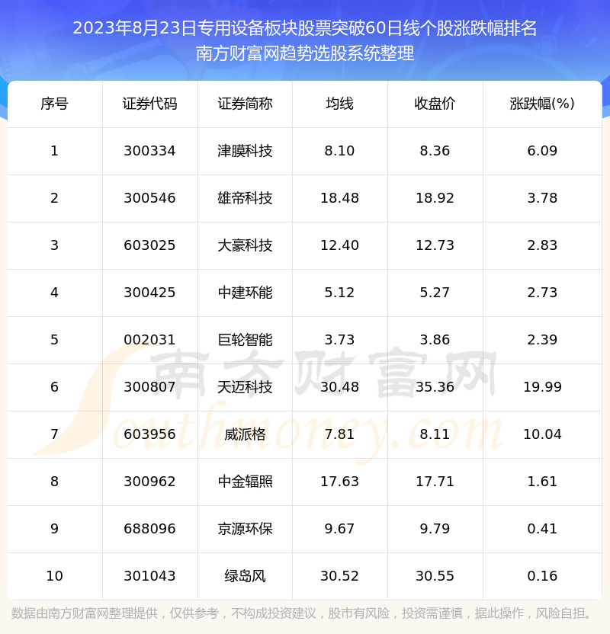The height and width of the screenshot is (634, 610).
Task: Click the 均线 column header
Action: point(340,104)
